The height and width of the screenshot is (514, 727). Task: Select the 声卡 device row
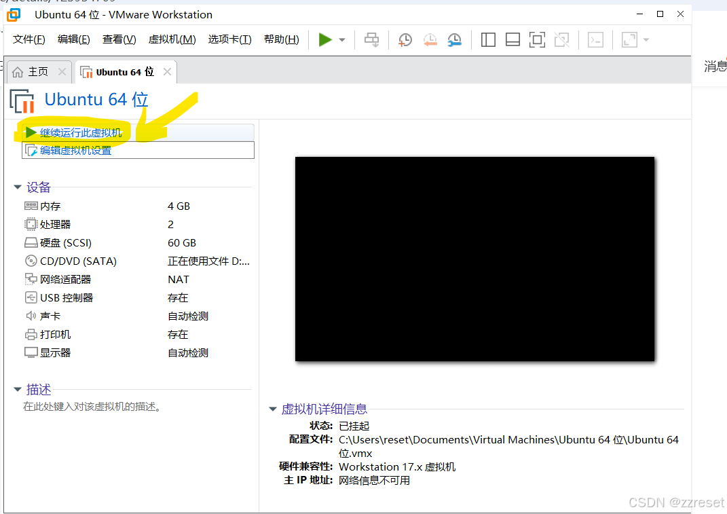(x=137, y=316)
